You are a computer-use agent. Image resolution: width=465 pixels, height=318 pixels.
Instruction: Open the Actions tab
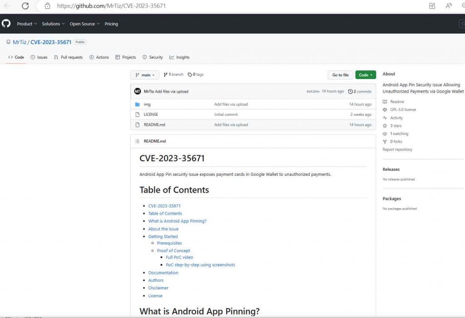[99, 57]
